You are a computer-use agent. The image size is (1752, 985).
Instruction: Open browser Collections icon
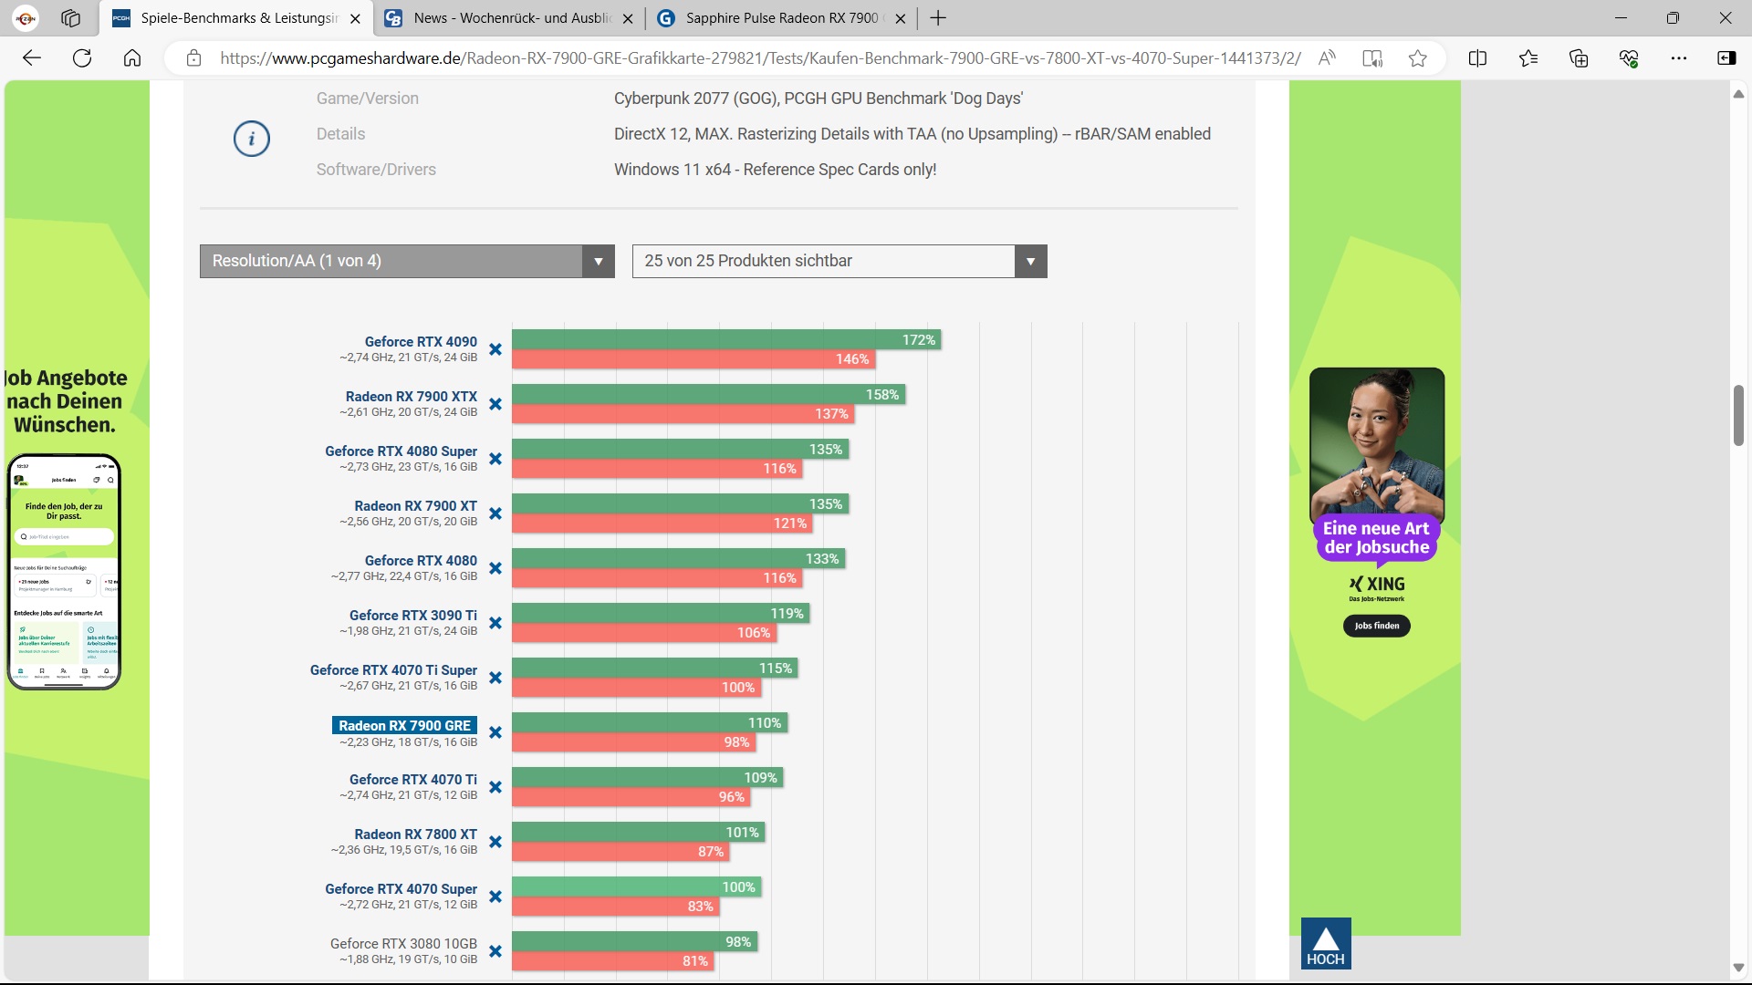pyautogui.click(x=1579, y=58)
